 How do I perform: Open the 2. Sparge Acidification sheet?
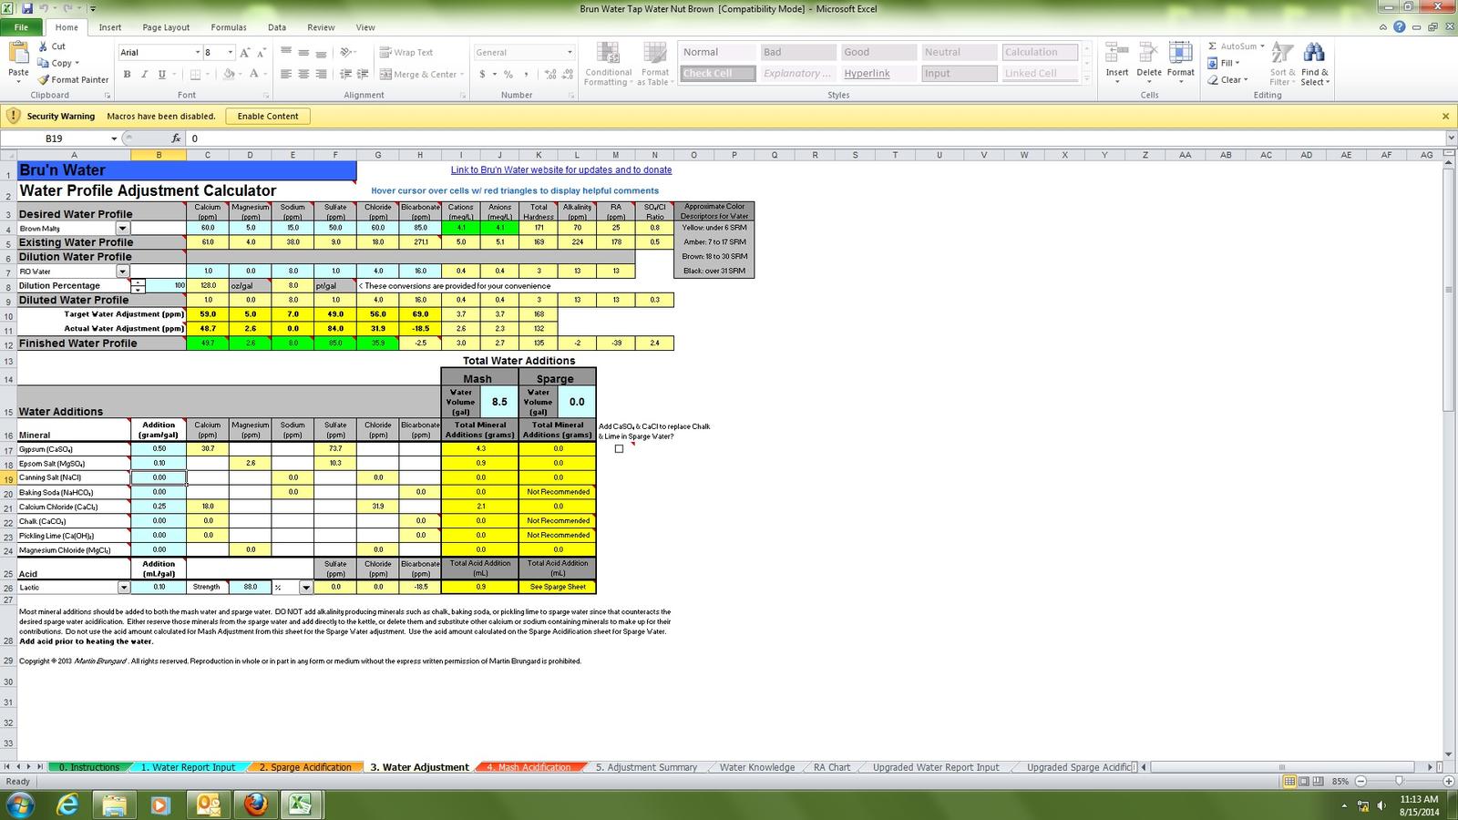coord(305,767)
